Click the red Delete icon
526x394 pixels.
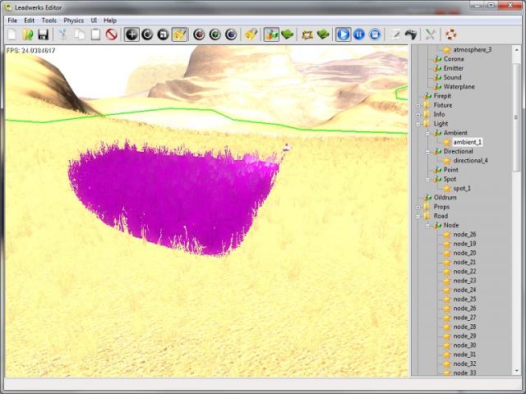112,34
